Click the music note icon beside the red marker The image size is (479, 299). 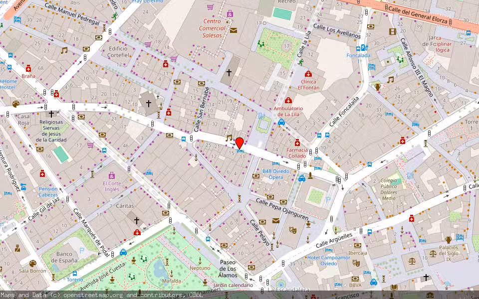click(x=229, y=138)
